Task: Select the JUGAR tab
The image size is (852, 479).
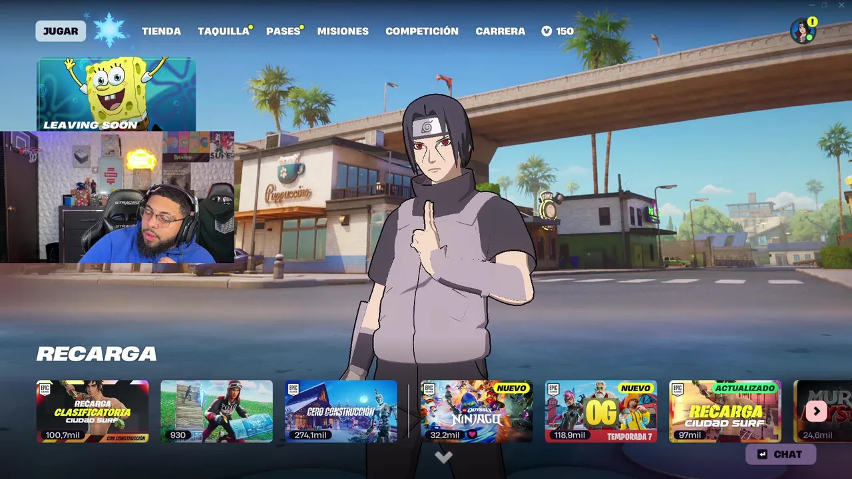Action: 61,31
